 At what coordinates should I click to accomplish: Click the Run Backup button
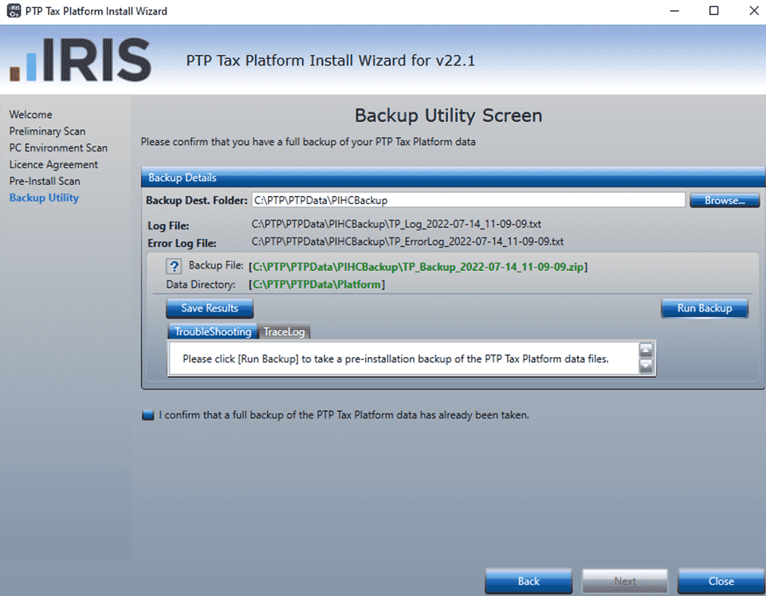point(705,308)
